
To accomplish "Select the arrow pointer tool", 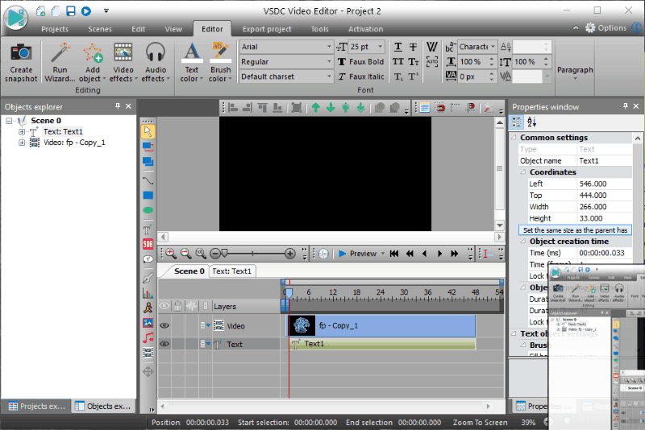I will pos(148,131).
